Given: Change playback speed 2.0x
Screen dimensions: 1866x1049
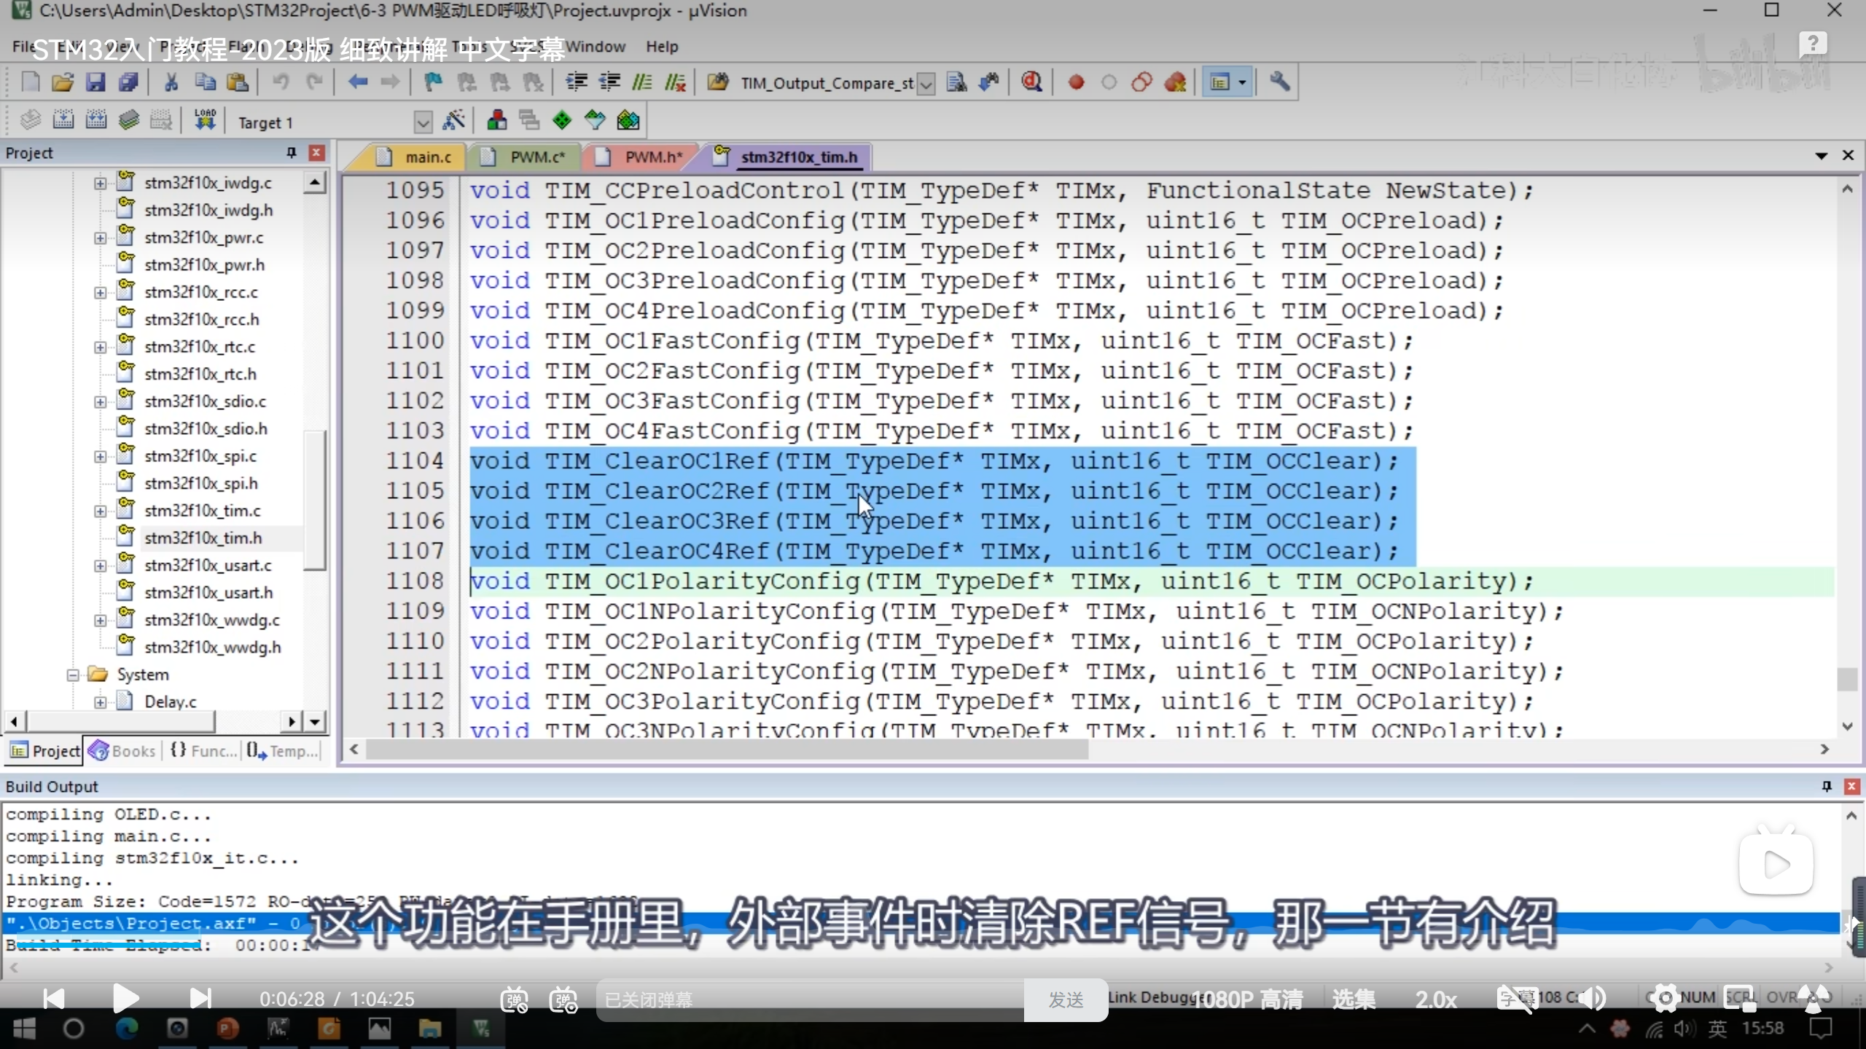Looking at the screenshot, I should coord(1435,999).
